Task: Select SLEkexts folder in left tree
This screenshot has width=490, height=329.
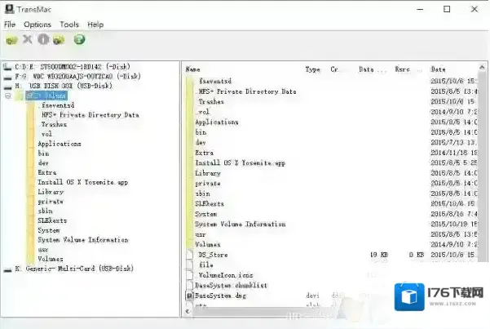Action: point(52,220)
